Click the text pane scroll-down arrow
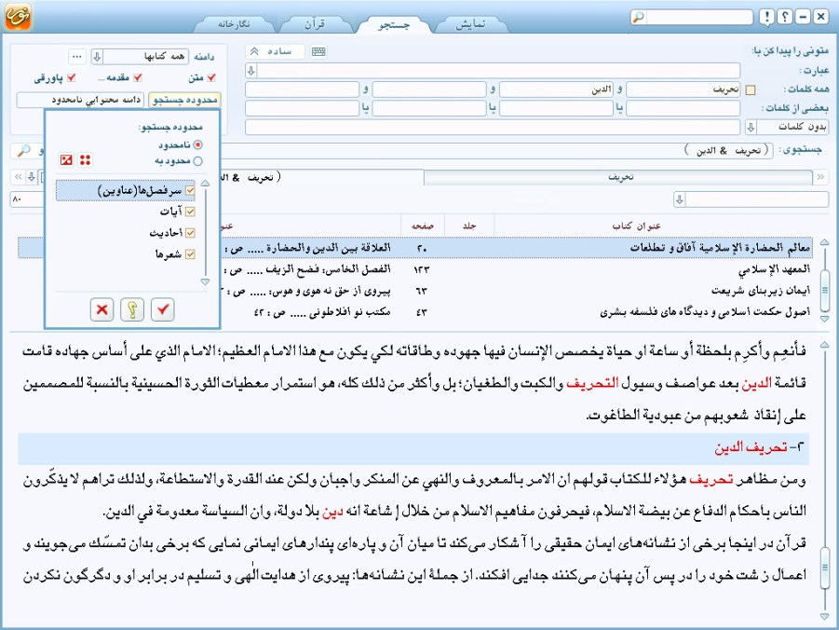Viewport: 839px width, 630px height. click(x=824, y=617)
